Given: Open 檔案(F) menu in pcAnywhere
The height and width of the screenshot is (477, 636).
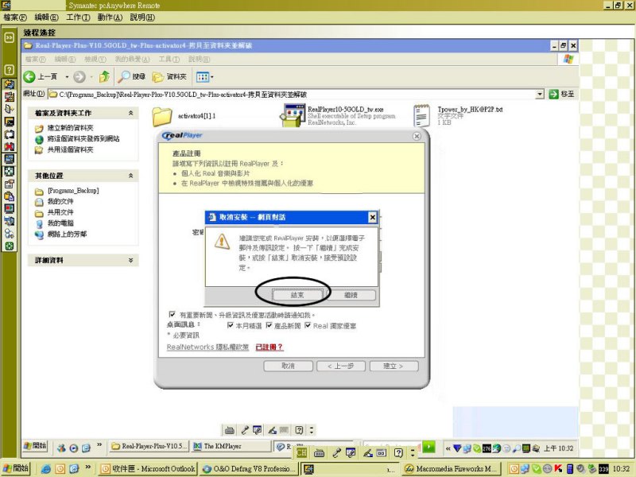Looking at the screenshot, I should point(15,17).
